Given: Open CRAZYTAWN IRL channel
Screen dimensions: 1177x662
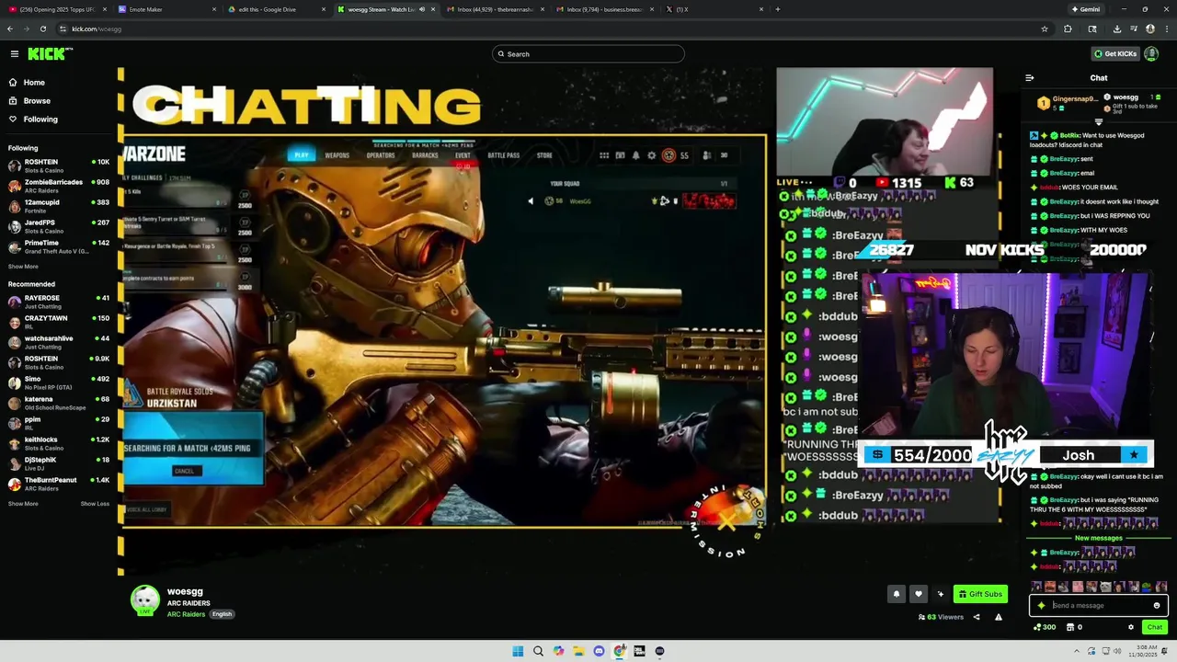Looking at the screenshot, I should click(x=59, y=322).
